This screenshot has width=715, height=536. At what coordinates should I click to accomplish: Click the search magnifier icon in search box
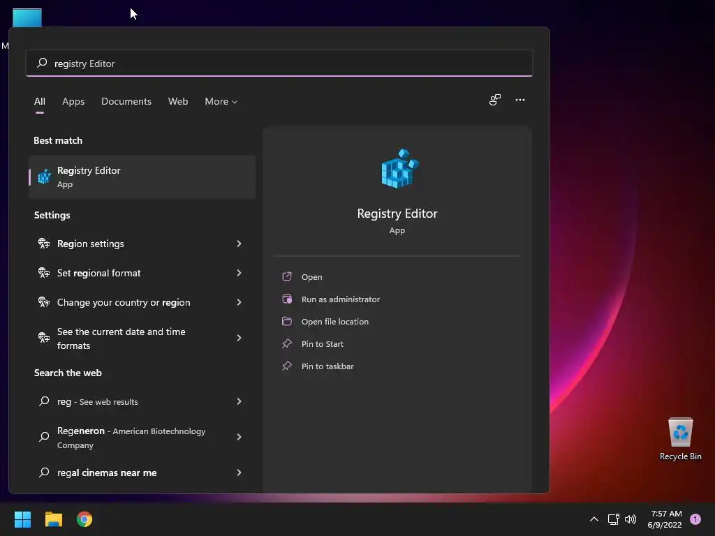[42, 63]
